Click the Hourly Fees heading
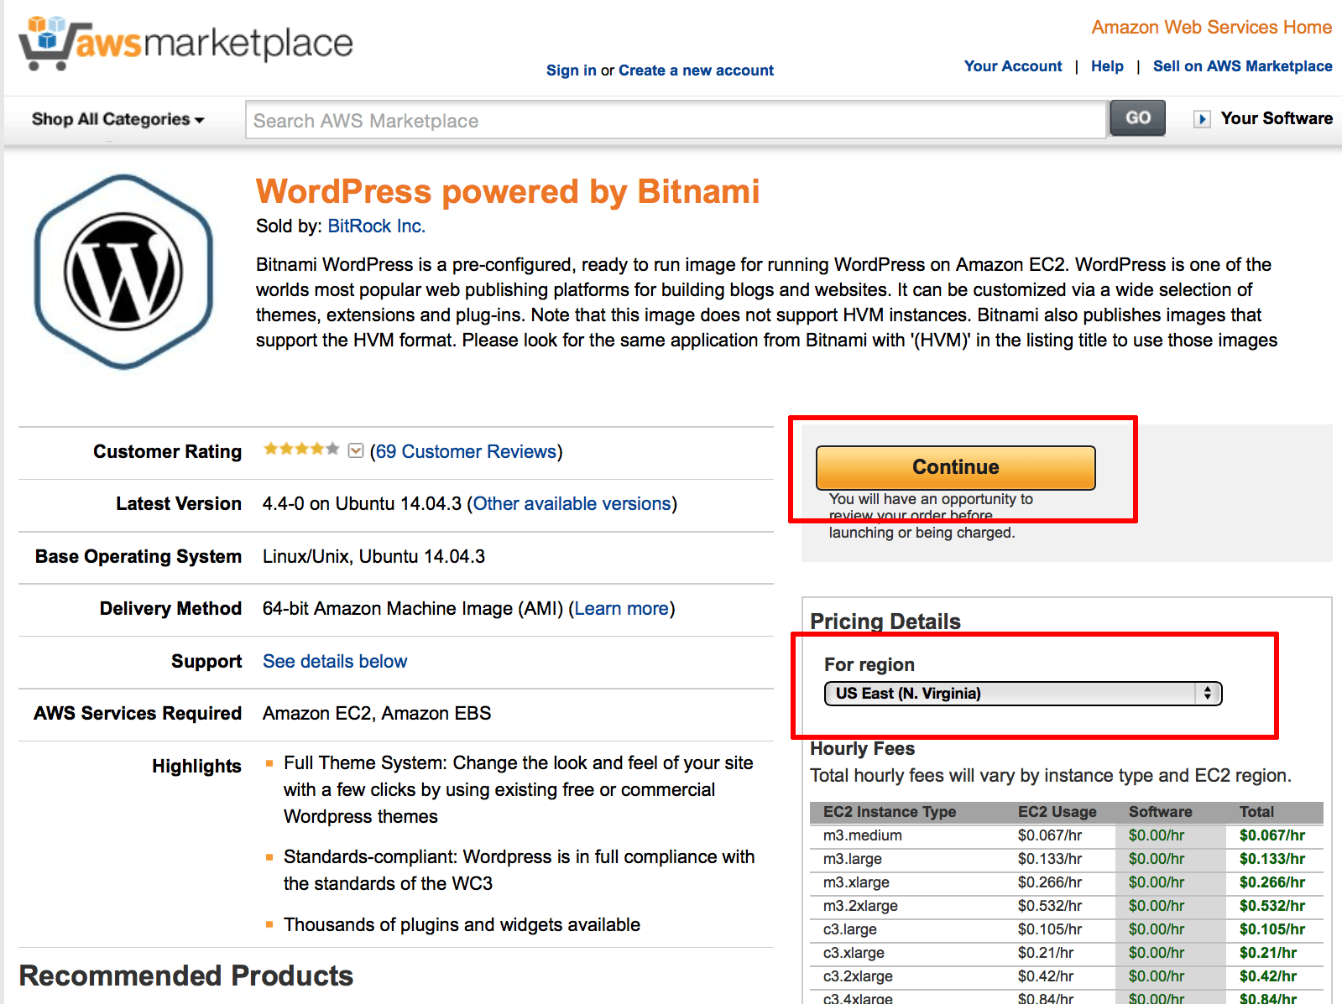The height and width of the screenshot is (1004, 1342). pyautogui.click(x=862, y=748)
